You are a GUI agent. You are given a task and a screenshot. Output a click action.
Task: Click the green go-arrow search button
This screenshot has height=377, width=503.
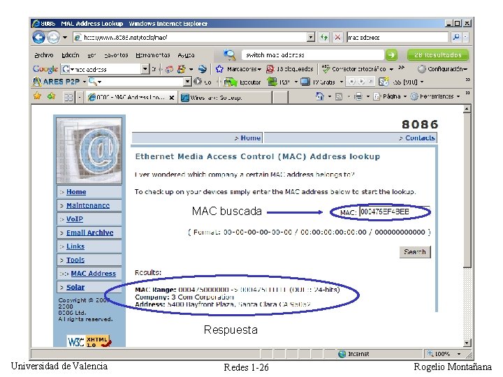[x=391, y=55]
